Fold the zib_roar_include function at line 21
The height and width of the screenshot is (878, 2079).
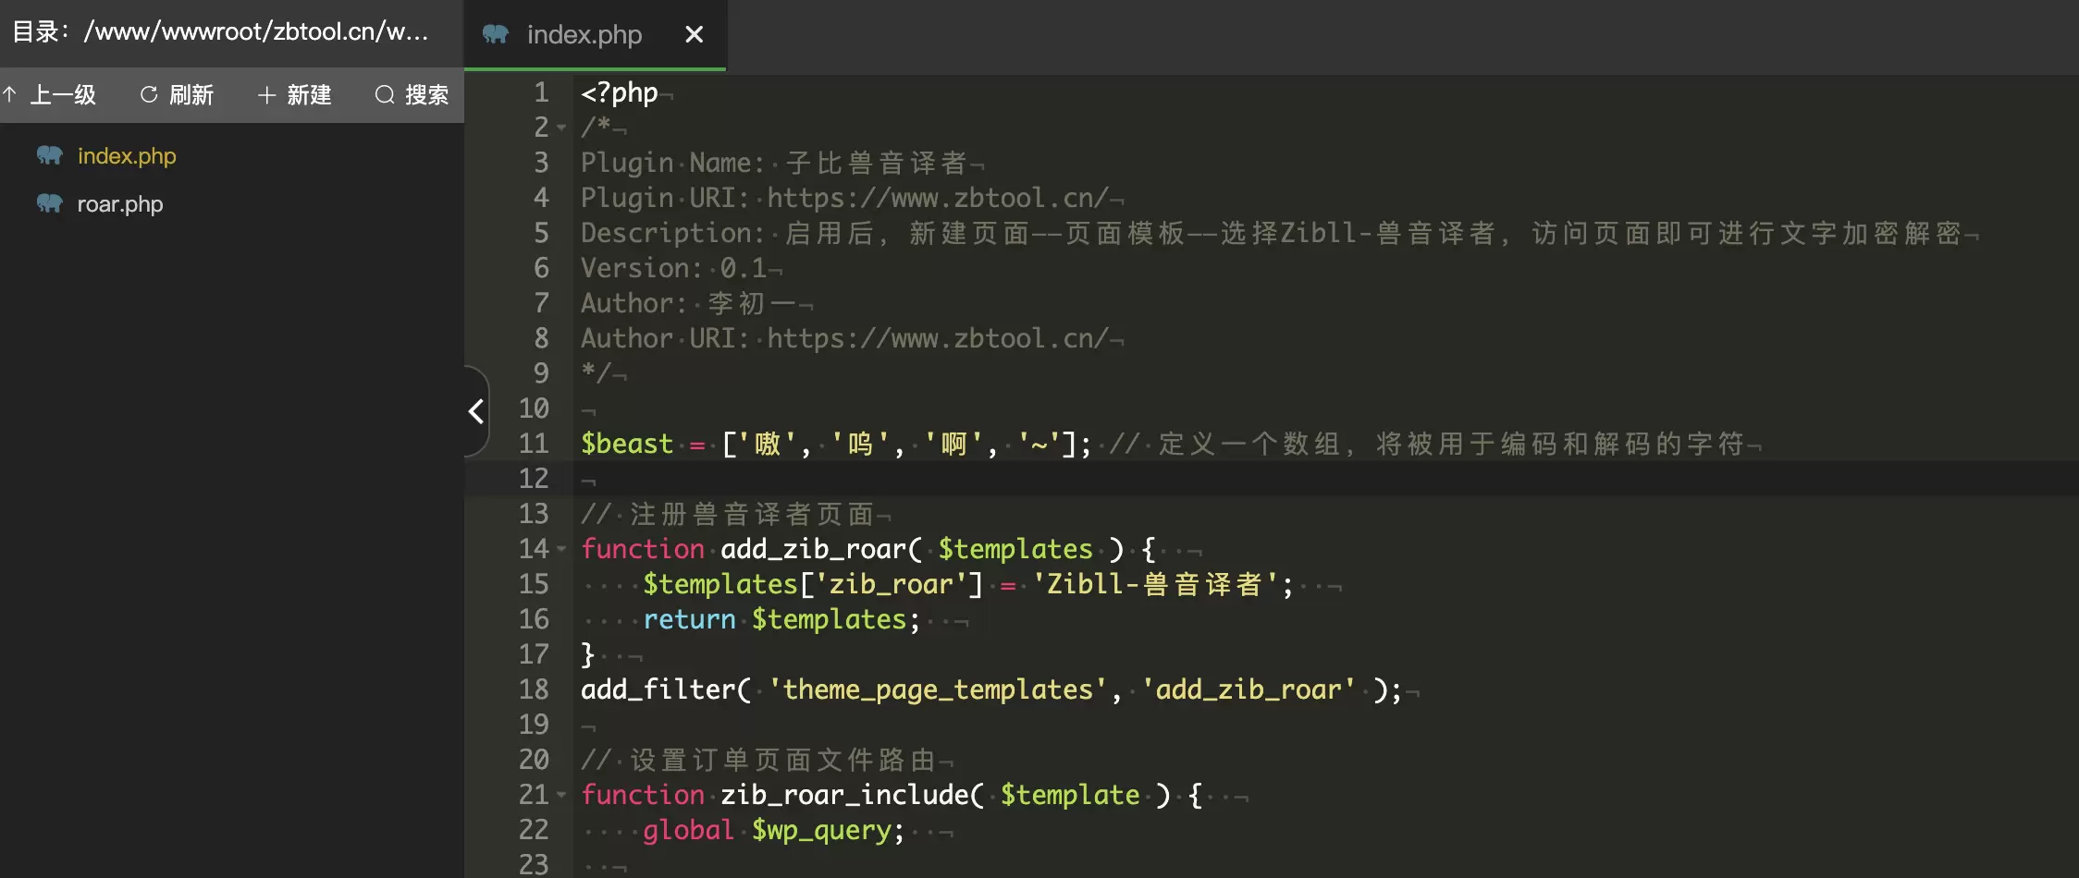(x=561, y=795)
